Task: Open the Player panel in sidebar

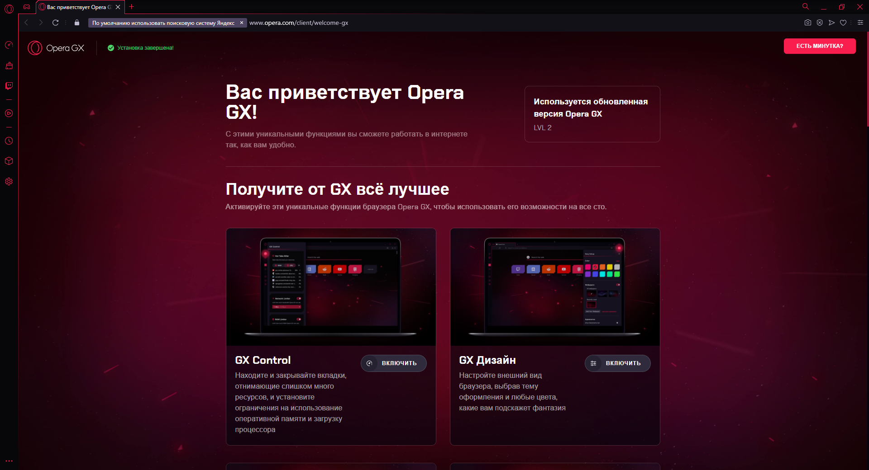Action: pos(9,113)
